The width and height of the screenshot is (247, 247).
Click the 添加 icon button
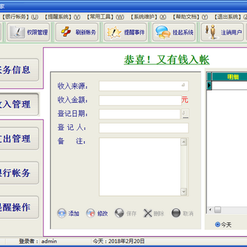pos(68,213)
